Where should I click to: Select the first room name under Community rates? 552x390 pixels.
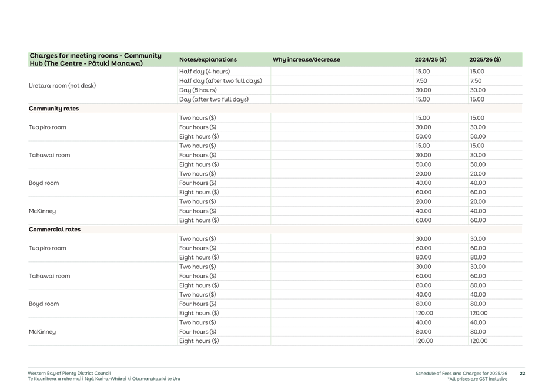(47, 127)
